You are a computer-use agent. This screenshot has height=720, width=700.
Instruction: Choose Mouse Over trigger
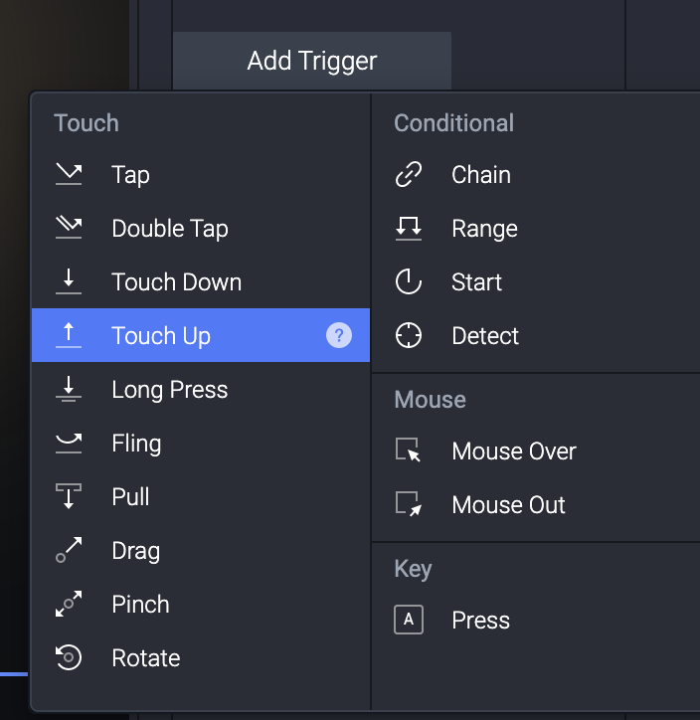click(513, 451)
